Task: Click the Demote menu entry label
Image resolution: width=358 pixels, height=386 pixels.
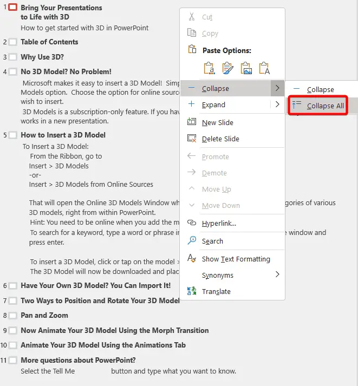Action: [214, 173]
